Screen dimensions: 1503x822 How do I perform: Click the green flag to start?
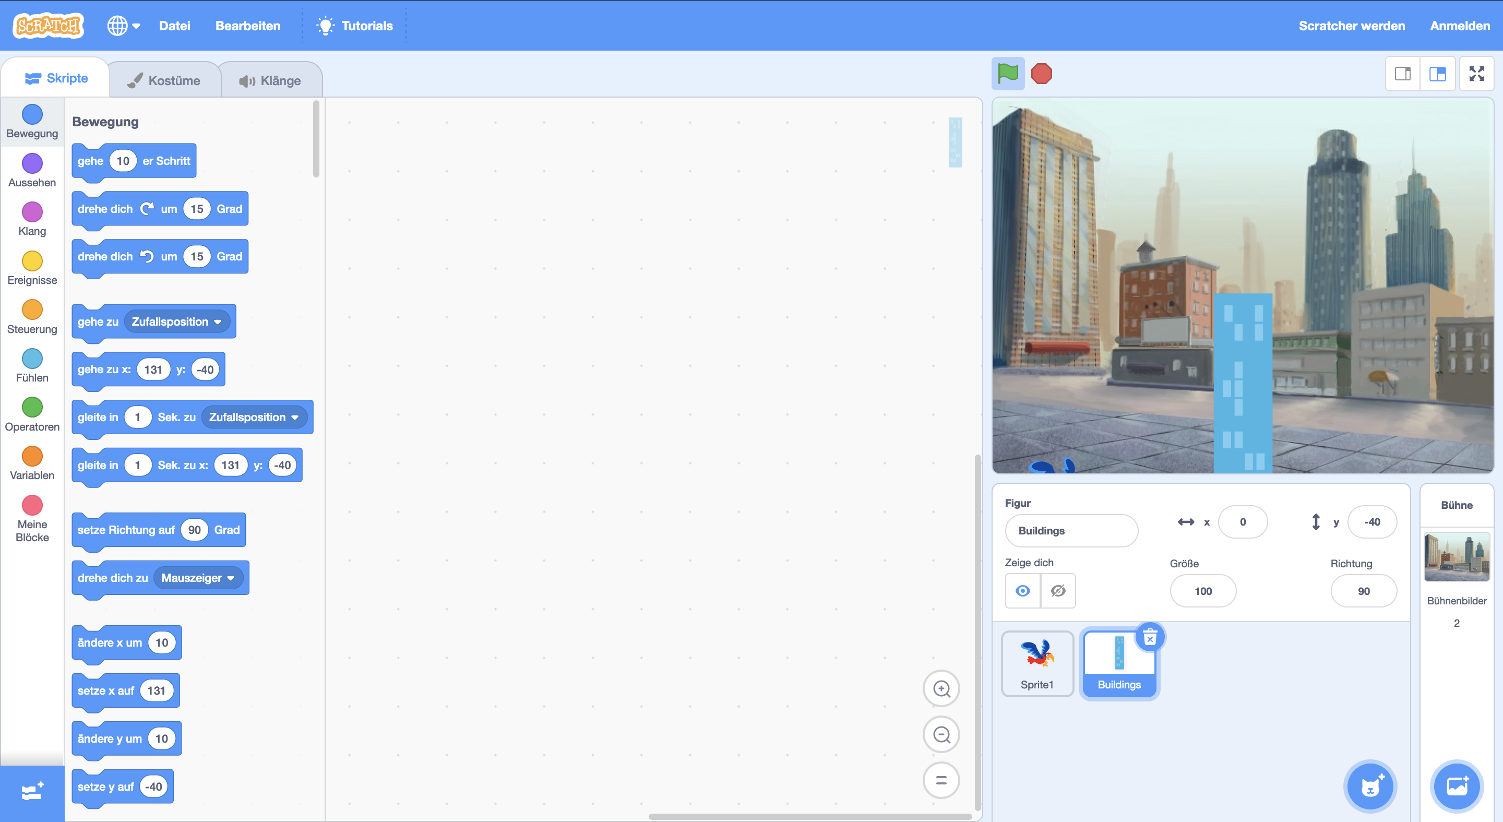point(1008,74)
